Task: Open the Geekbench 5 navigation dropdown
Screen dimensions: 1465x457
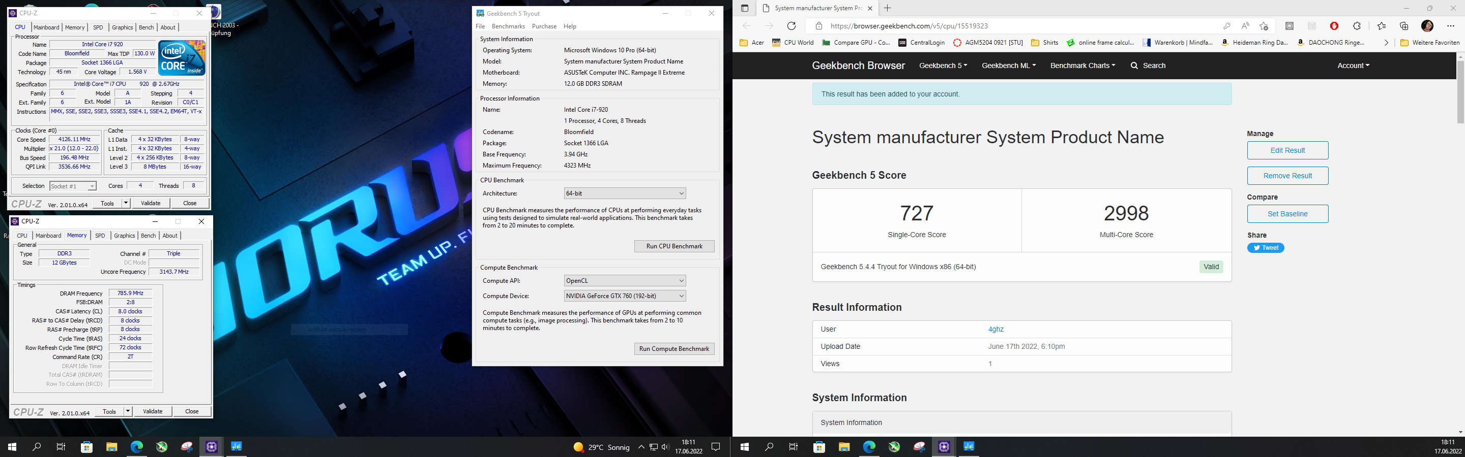Action: click(943, 66)
